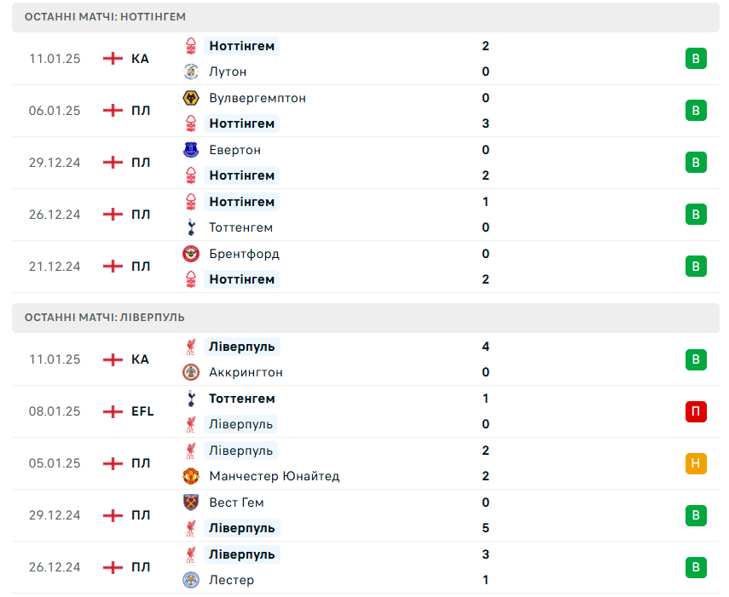Image resolution: width=729 pixels, height=597 pixels.
Task: Click the 5 score in West Ham–Liverpool
Action: (x=485, y=528)
